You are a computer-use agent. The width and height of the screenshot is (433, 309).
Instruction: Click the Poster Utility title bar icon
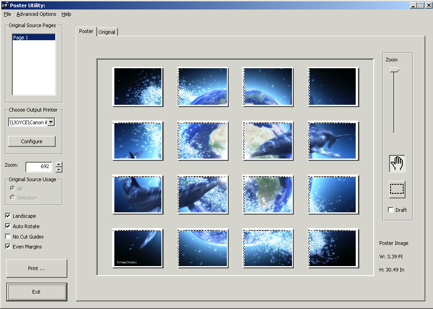pyautogui.click(x=5, y=5)
